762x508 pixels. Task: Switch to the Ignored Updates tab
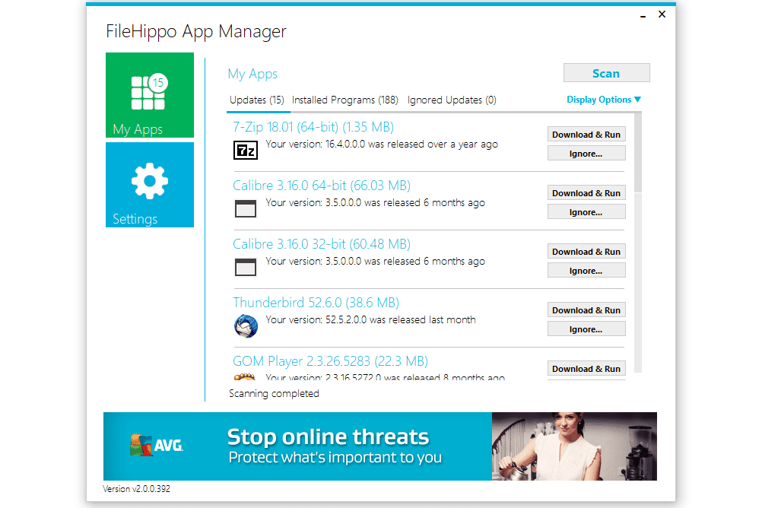pos(452,100)
